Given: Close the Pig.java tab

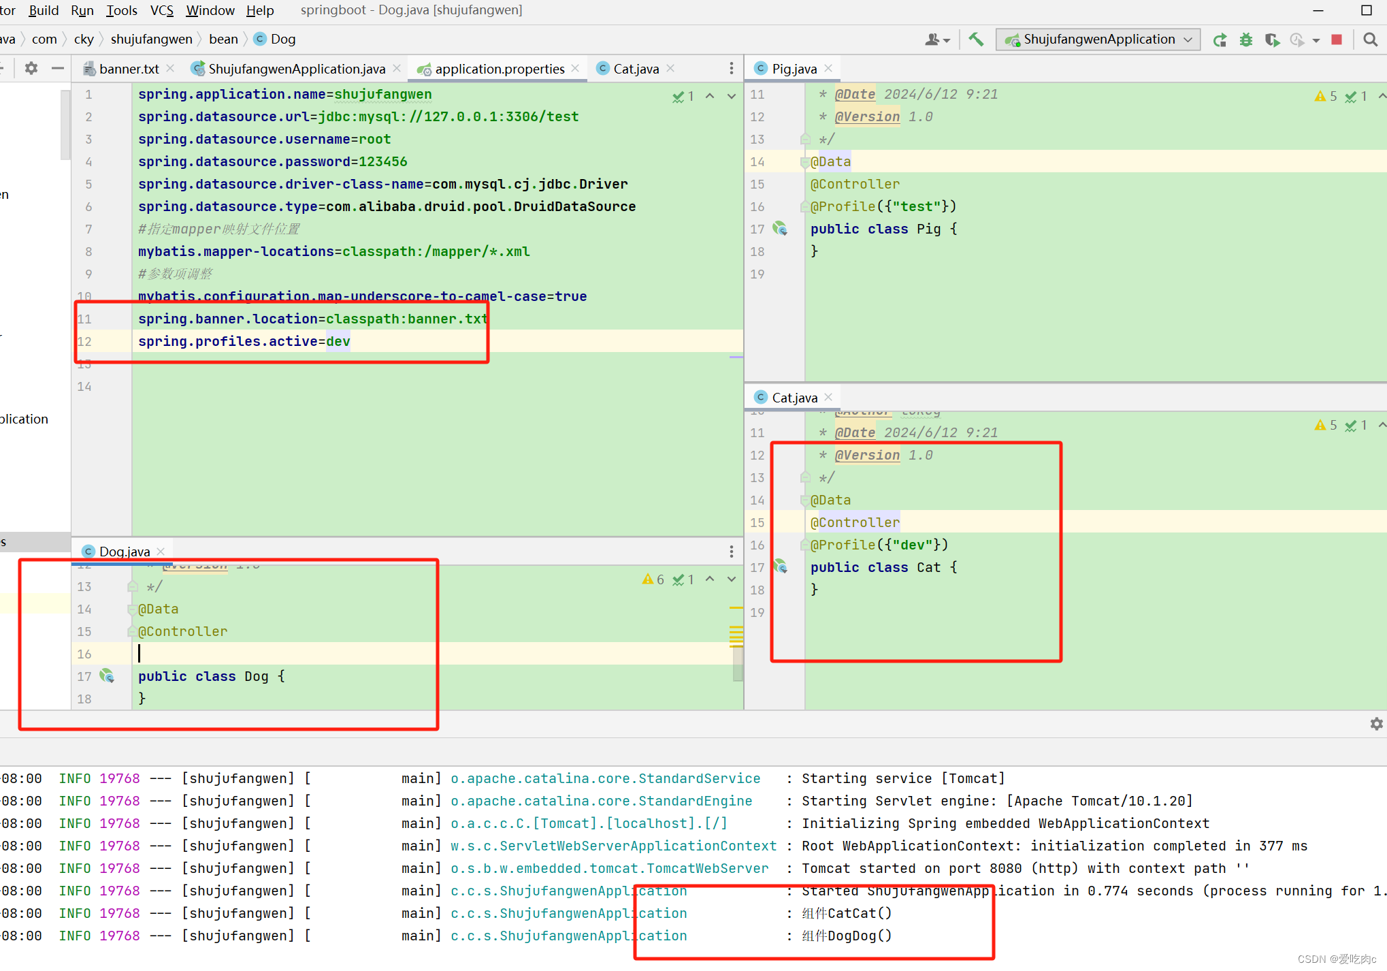Looking at the screenshot, I should click(828, 69).
